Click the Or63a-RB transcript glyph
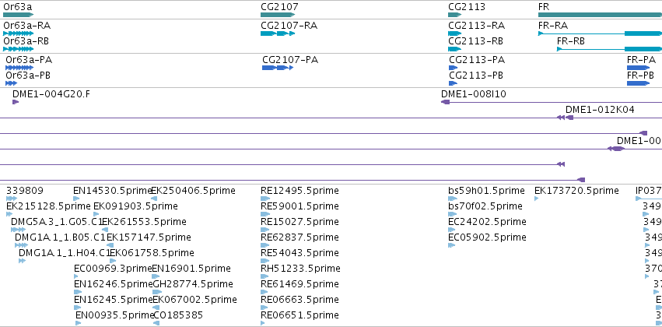662x327 pixels. tap(18, 49)
